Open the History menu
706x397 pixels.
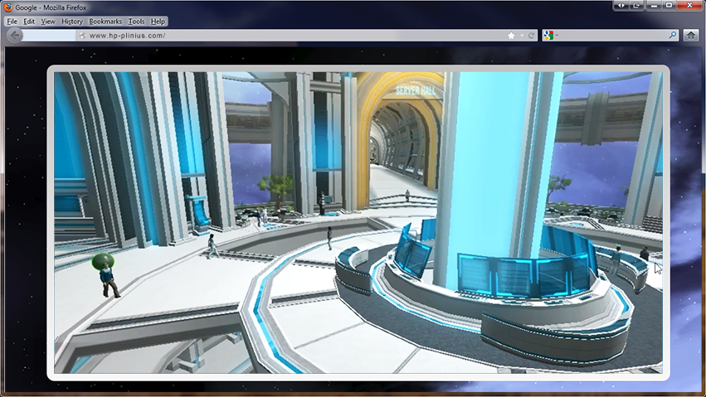72,21
